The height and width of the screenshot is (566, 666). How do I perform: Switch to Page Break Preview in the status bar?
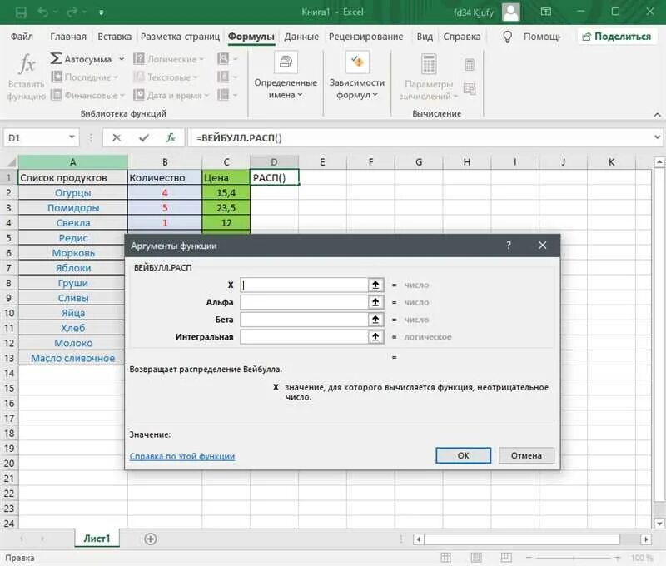pyautogui.click(x=506, y=558)
